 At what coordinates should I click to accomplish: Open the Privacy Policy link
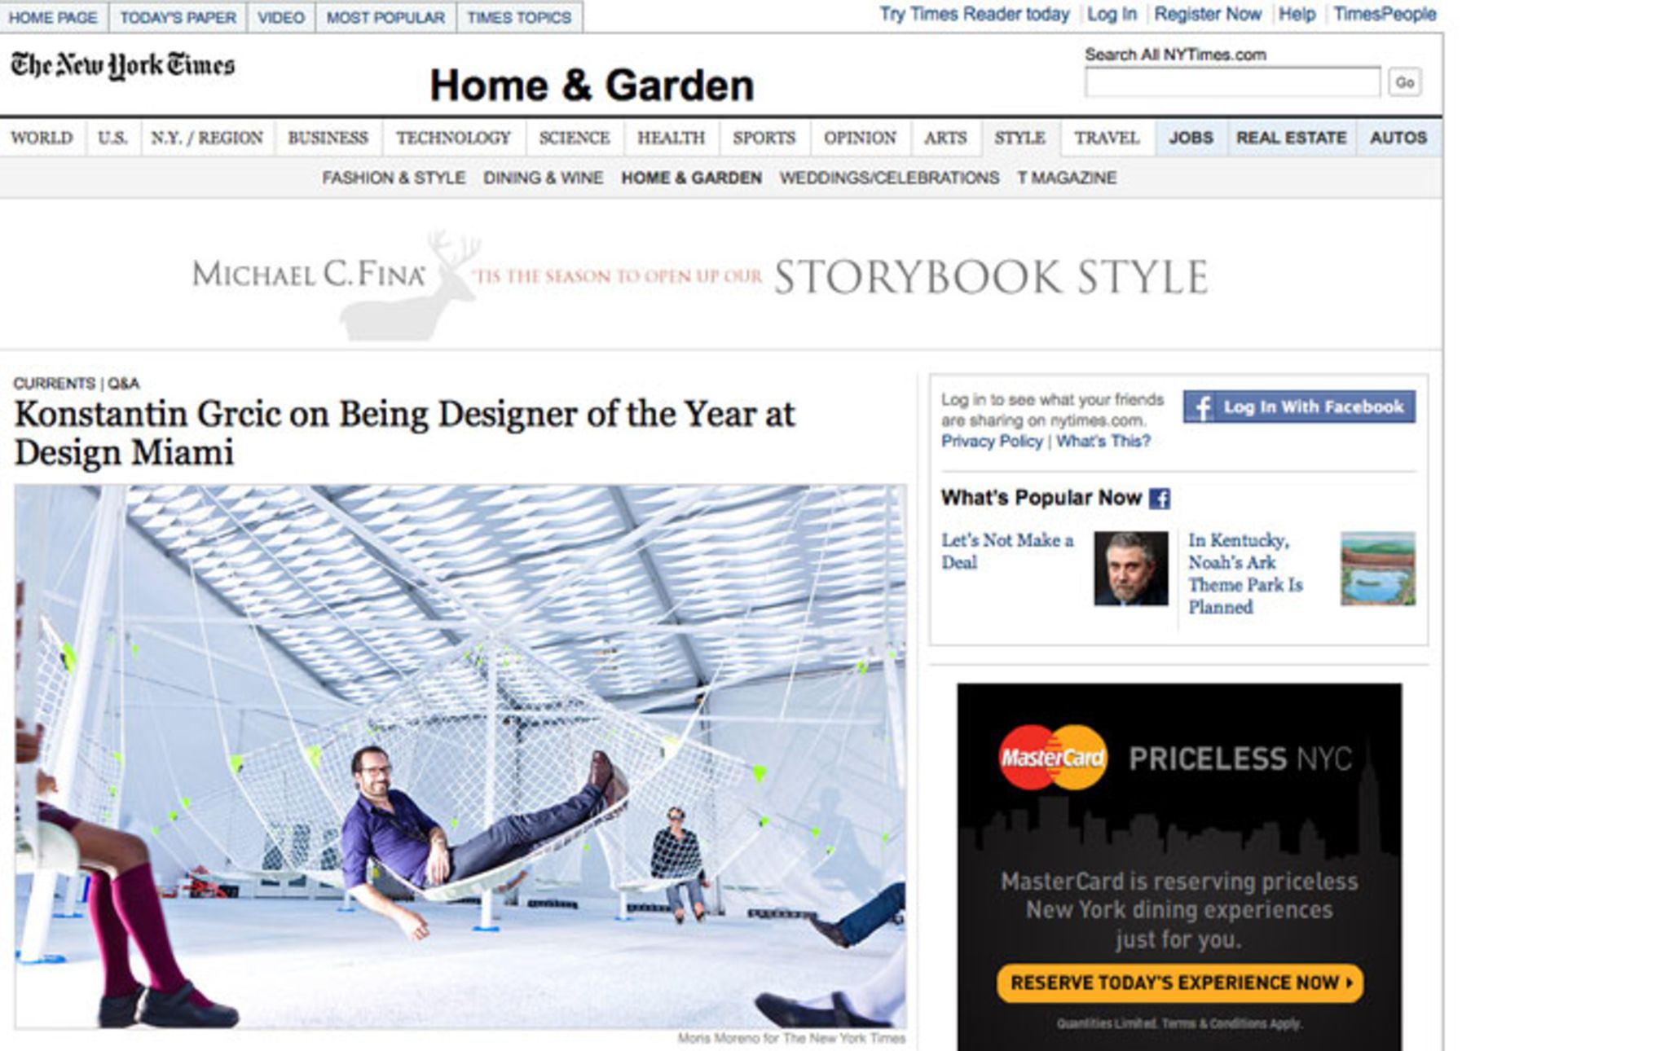click(992, 441)
